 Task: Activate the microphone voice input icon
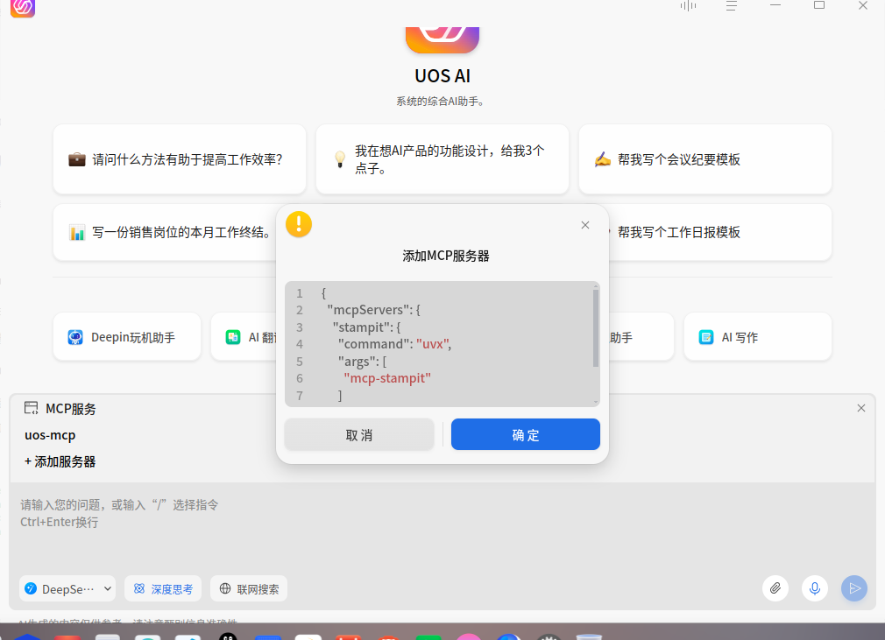814,588
